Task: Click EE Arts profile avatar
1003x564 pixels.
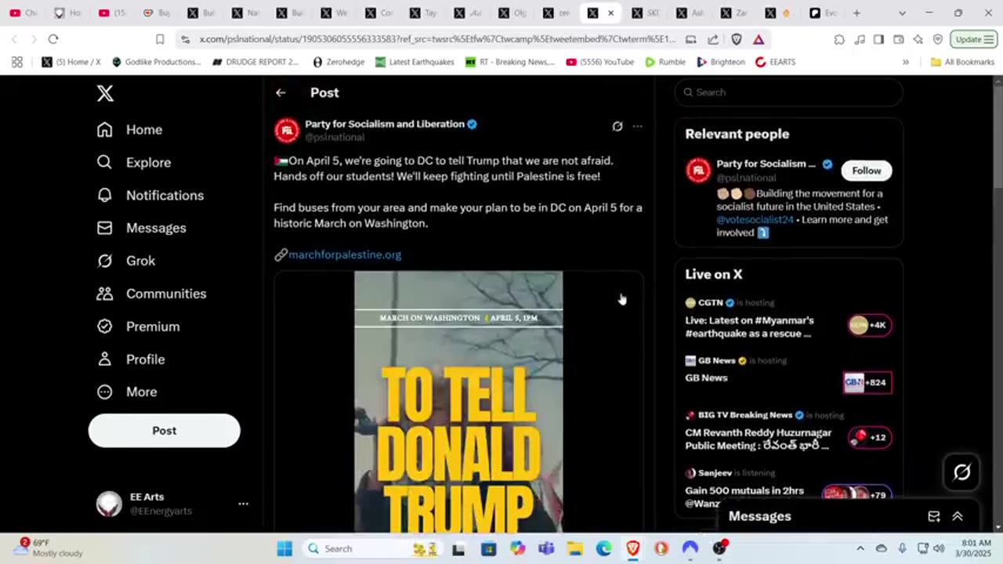Action: (x=109, y=504)
